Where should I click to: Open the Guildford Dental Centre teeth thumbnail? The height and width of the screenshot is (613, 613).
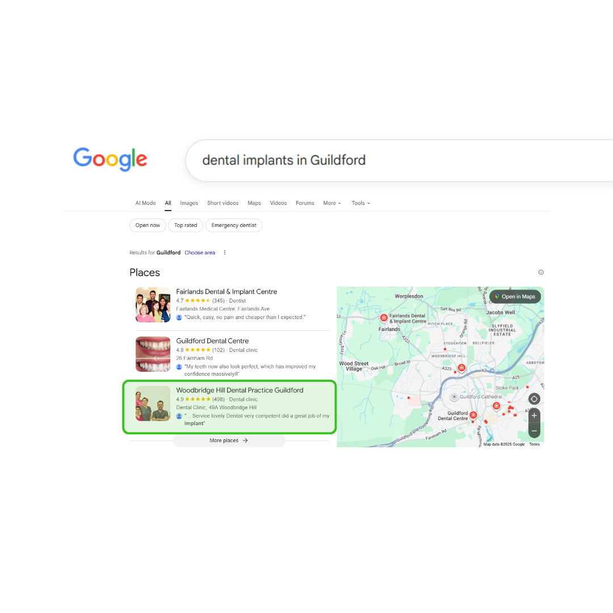(x=153, y=354)
